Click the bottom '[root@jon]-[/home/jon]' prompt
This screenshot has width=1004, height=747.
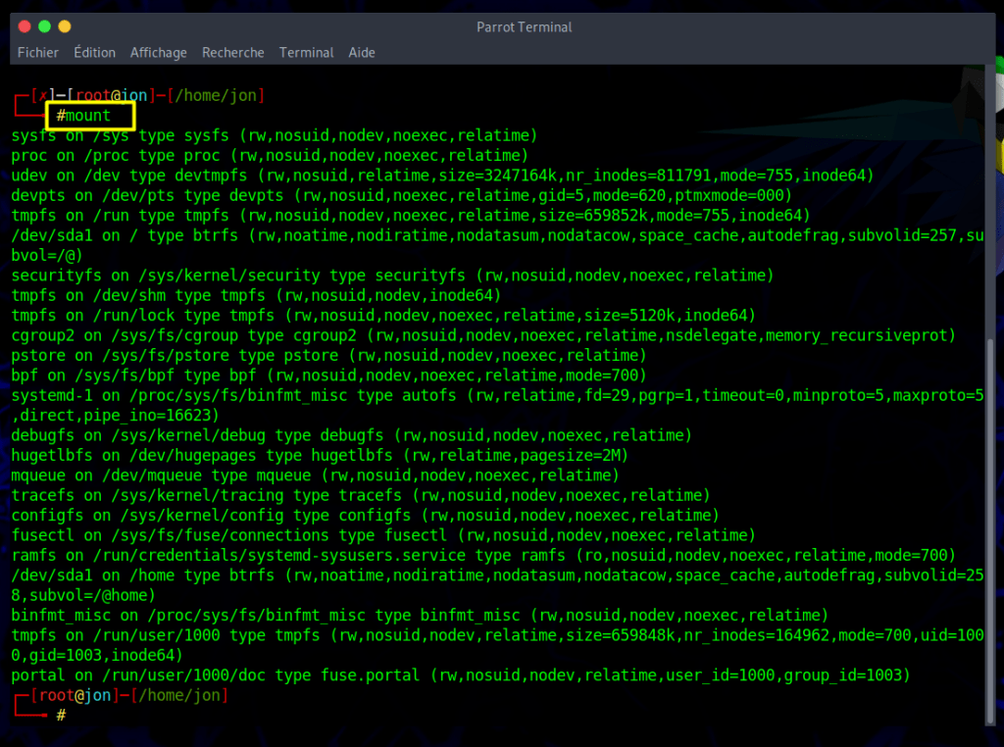[129, 695]
